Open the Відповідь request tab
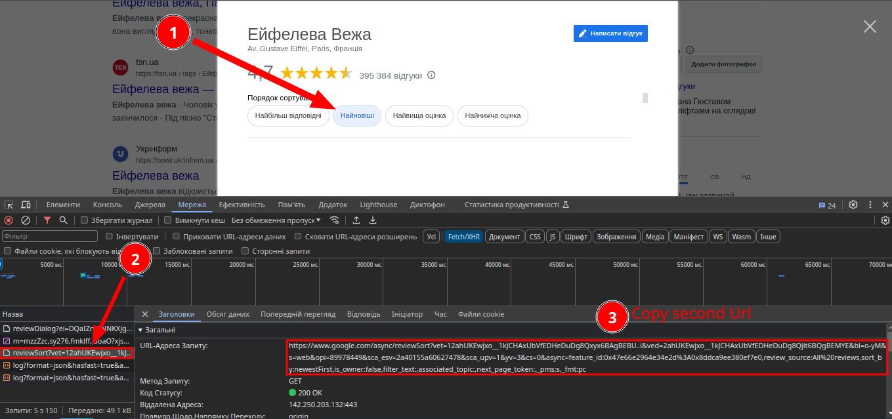This screenshot has height=419, width=892. tap(364, 314)
